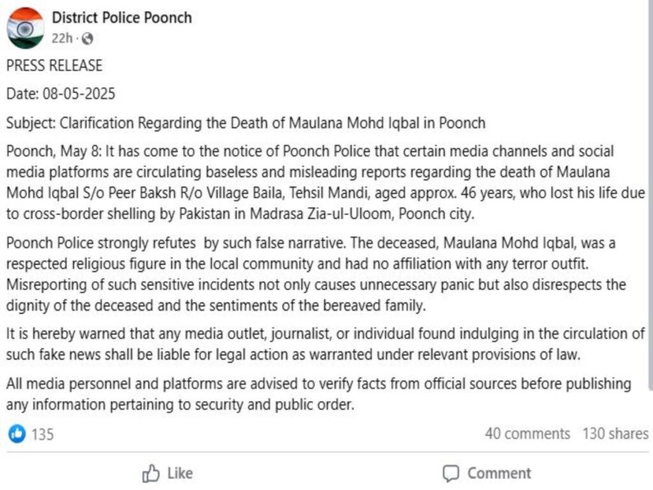Image resolution: width=653 pixels, height=490 pixels.
Task: Click the Subject: Clarification line
Action: coord(246,123)
